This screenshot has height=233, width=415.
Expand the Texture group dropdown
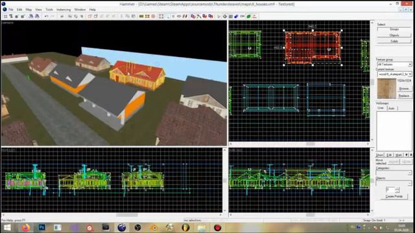pos(410,65)
